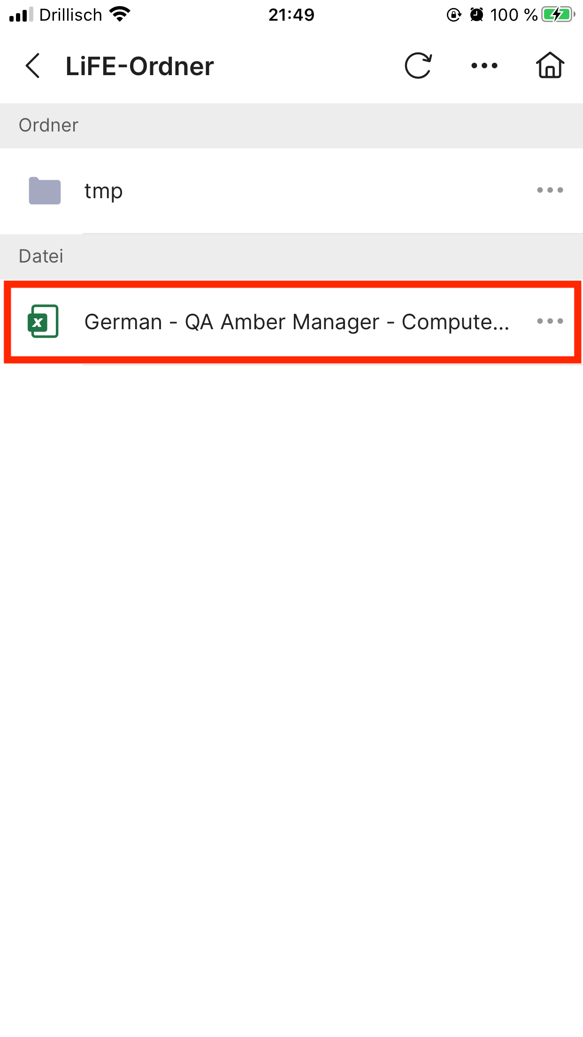The height and width of the screenshot is (1037, 583).
Task: Click the green Excel file icon
Action: click(43, 321)
